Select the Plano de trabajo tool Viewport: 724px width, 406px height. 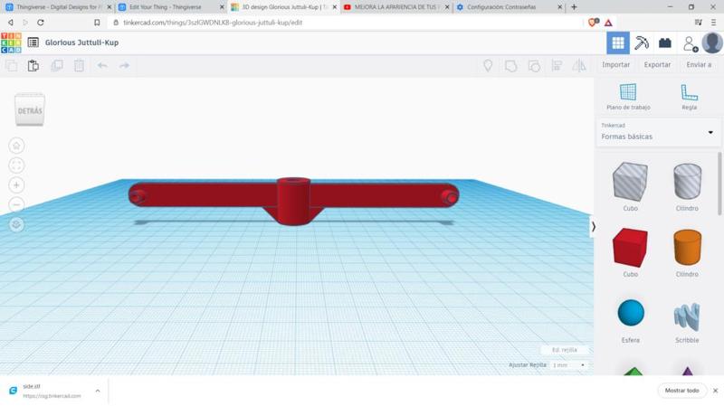point(628,95)
